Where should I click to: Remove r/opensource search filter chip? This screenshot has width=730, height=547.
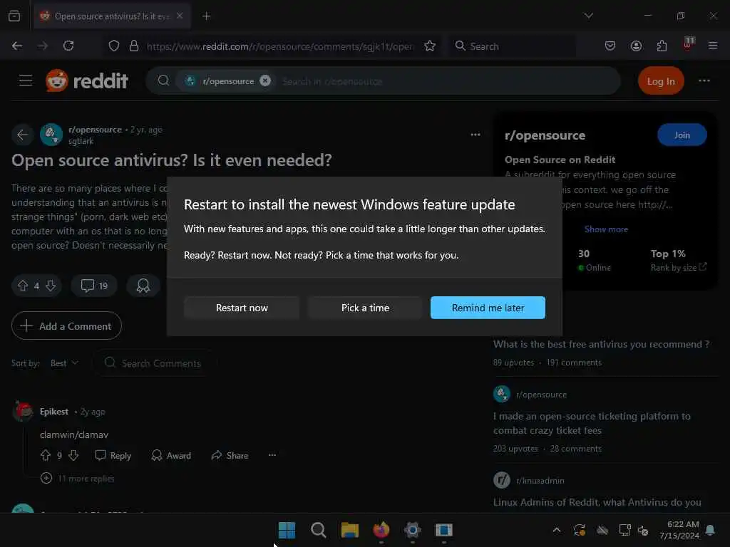265,80
